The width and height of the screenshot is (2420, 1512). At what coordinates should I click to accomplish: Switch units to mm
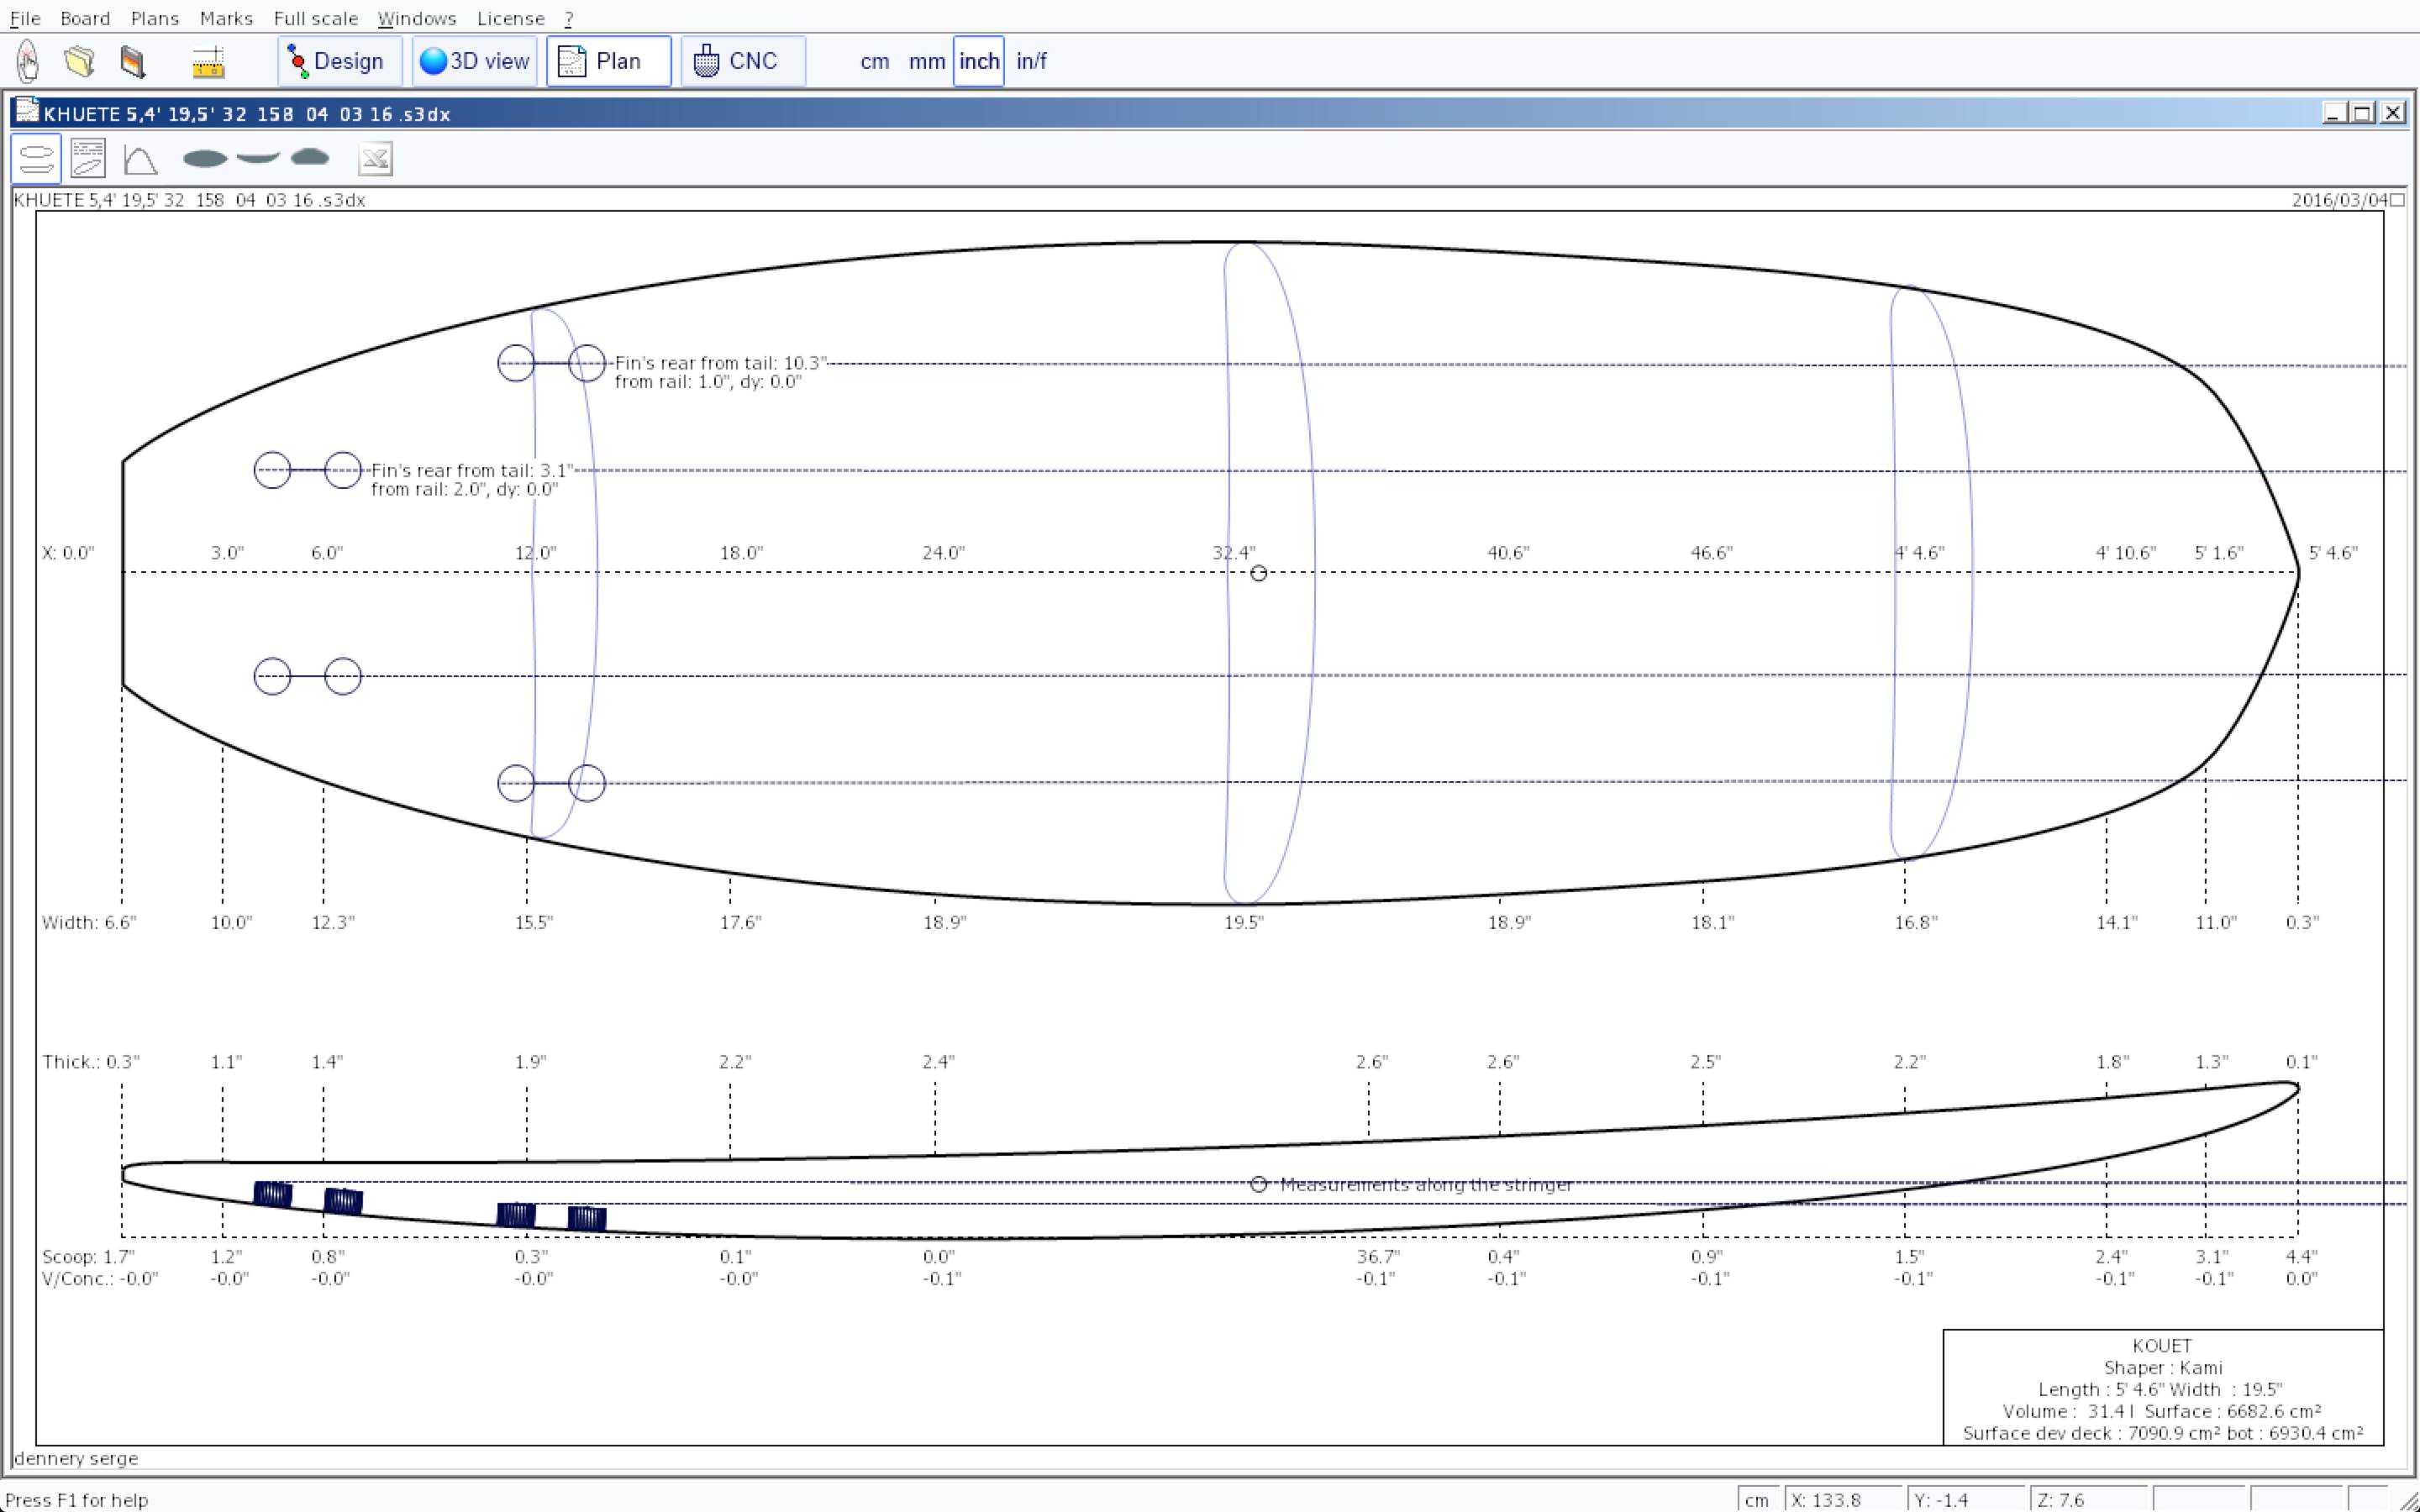click(x=926, y=61)
